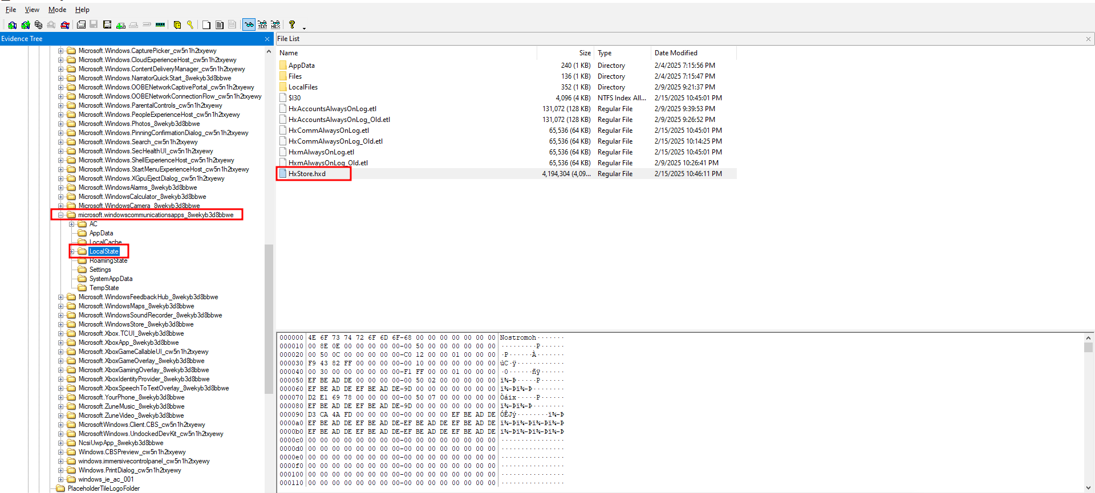Open the Image Mounting tool
Screen dimensions: 1095x493
click(x=39, y=25)
